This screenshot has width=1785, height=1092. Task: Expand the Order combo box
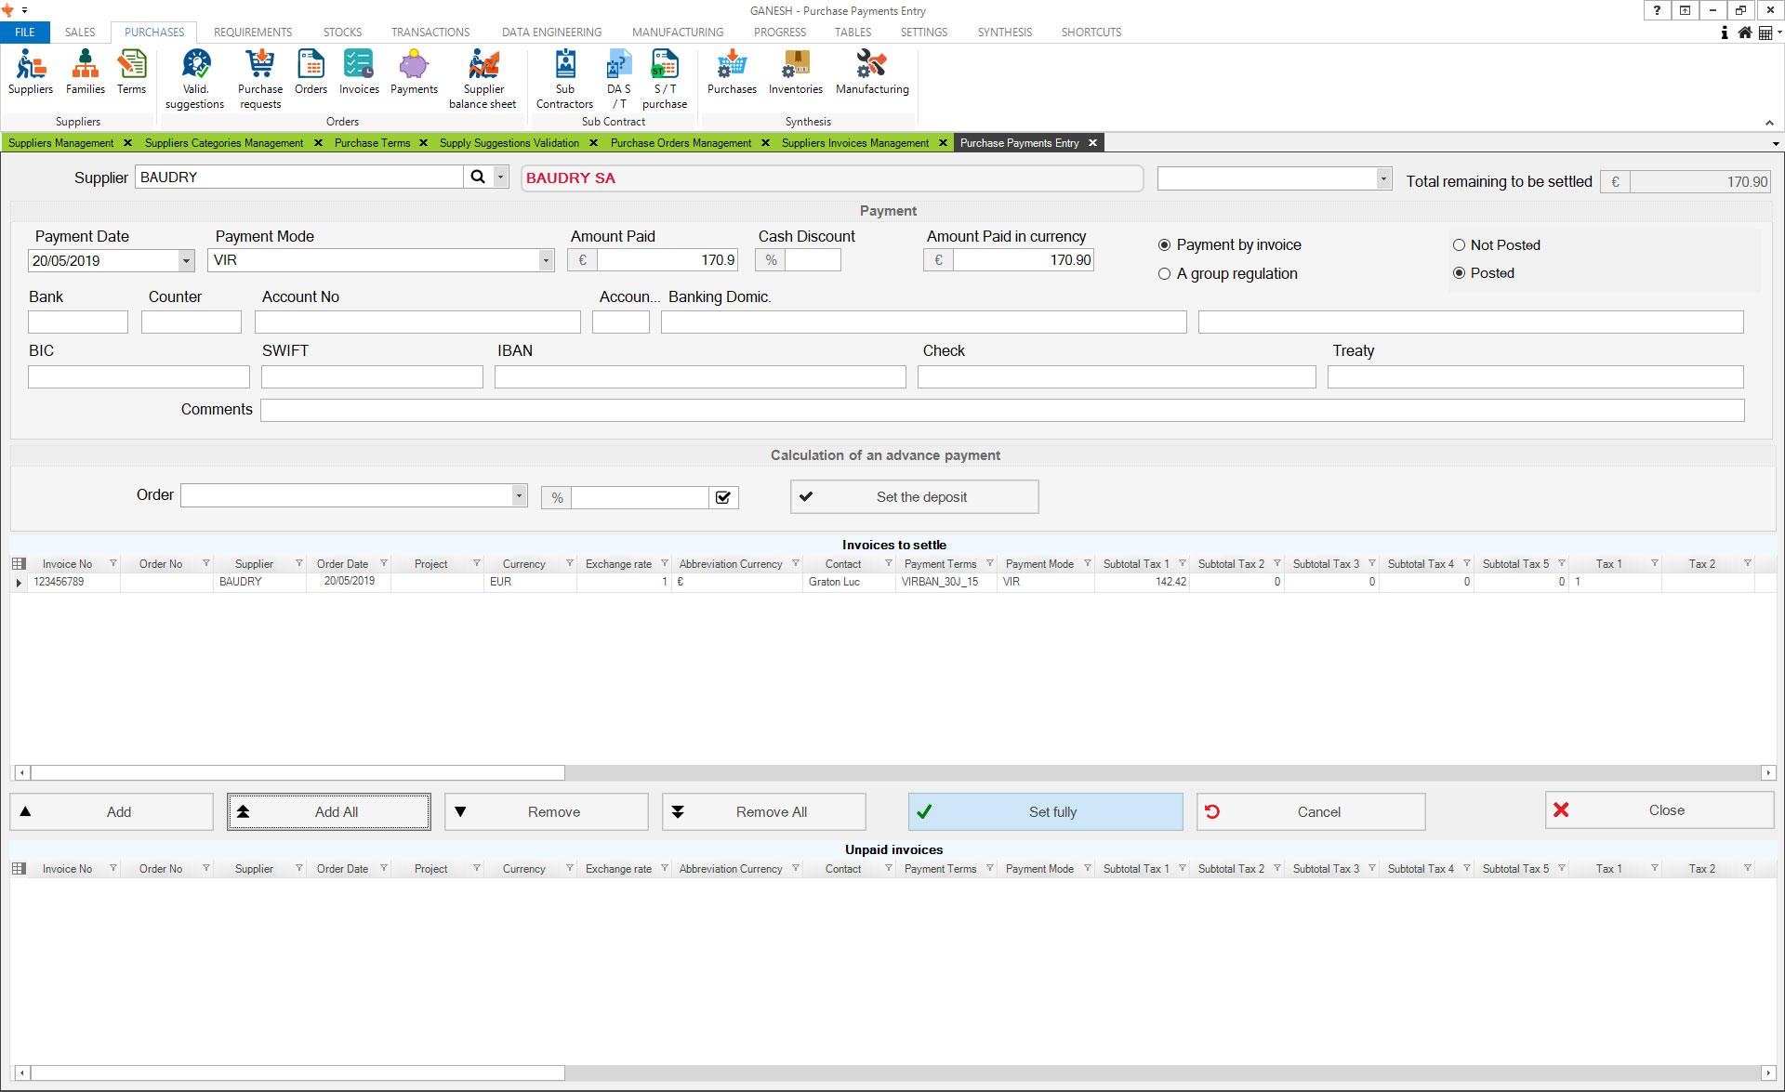[x=519, y=495]
